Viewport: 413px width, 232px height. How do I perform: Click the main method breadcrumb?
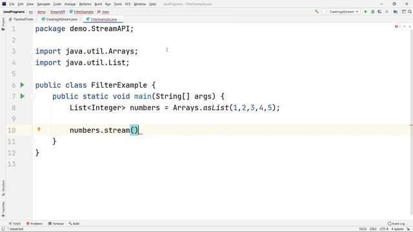coord(103,12)
